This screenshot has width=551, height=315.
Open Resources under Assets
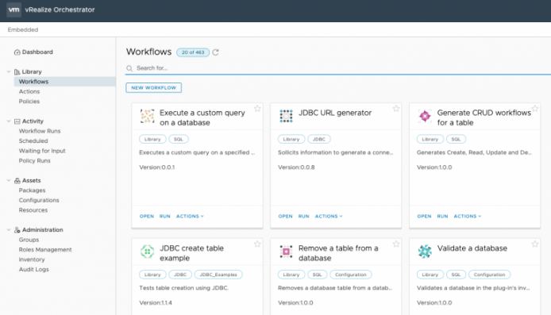point(33,210)
